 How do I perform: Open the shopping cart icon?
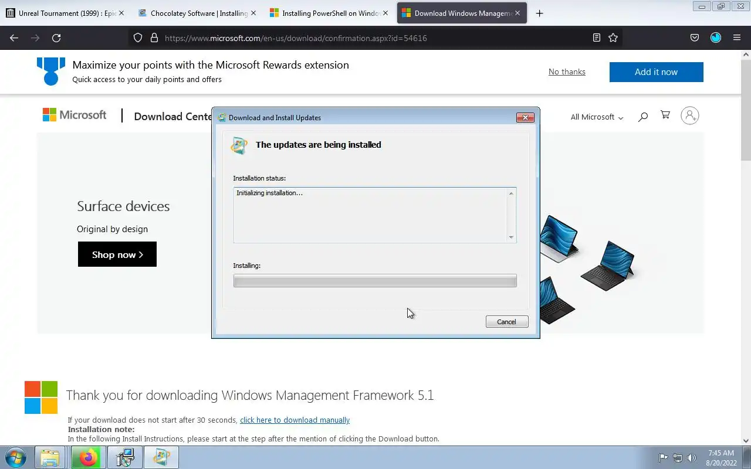[x=665, y=115]
